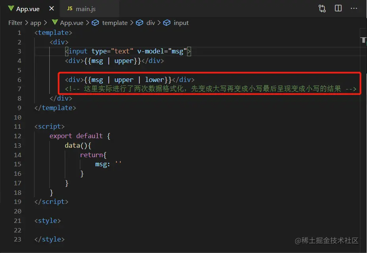Click the msg: '' property on line 15
Screen dimensions: 367x253
tap(108, 164)
